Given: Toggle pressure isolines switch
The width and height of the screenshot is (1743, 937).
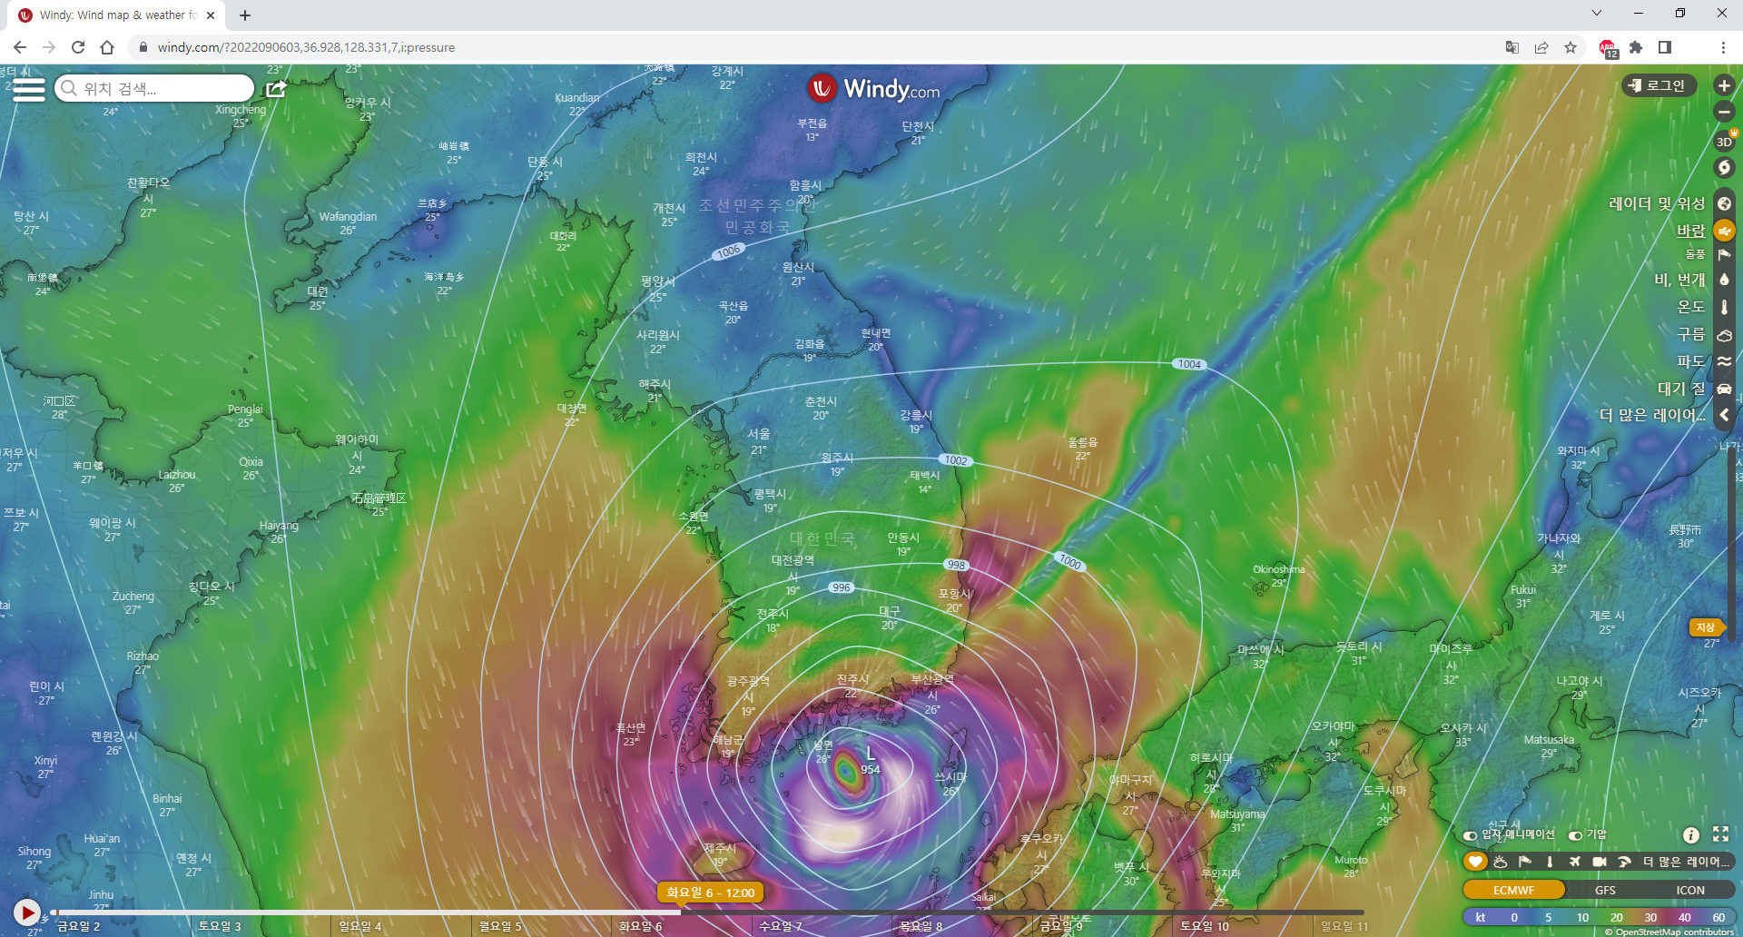Looking at the screenshot, I should 1576,835.
